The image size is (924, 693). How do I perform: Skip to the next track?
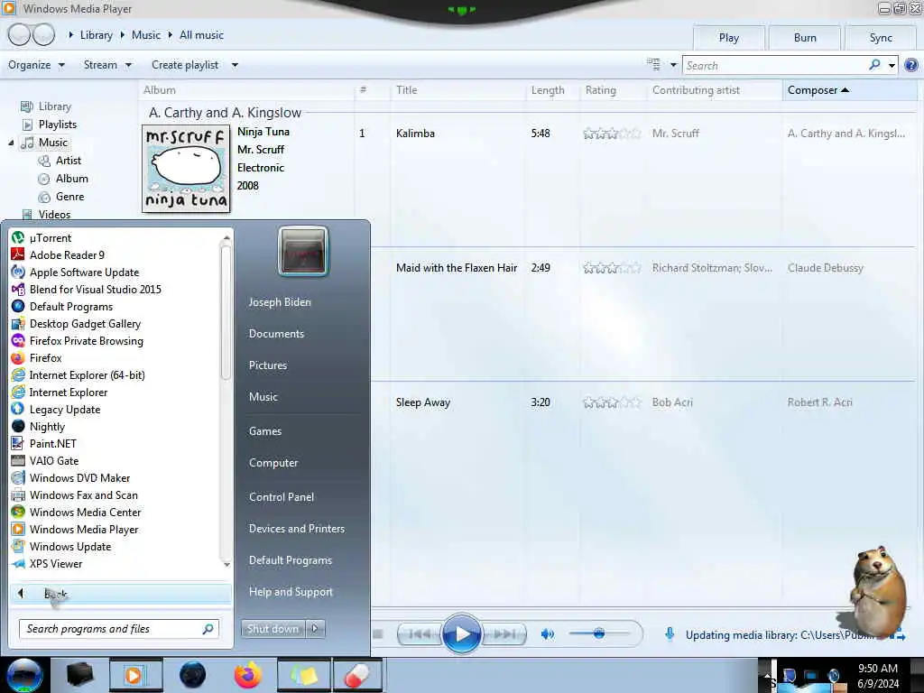point(504,634)
